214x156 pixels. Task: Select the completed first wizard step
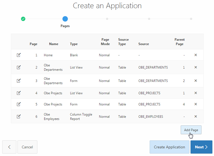click(23, 19)
